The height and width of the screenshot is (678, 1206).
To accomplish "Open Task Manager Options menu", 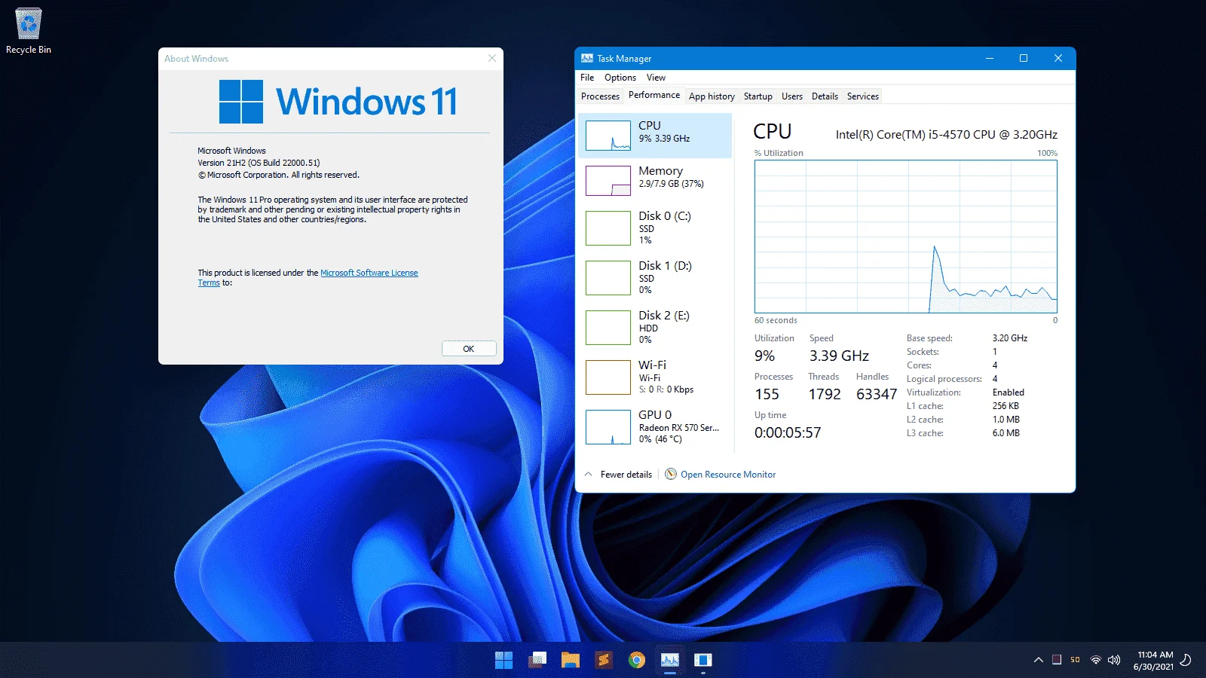I will (x=620, y=78).
